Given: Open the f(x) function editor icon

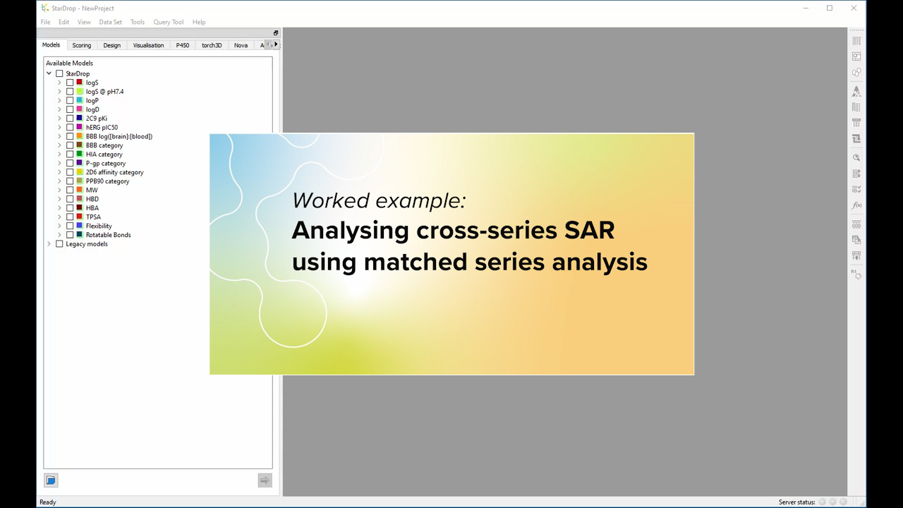Looking at the screenshot, I should [x=856, y=205].
